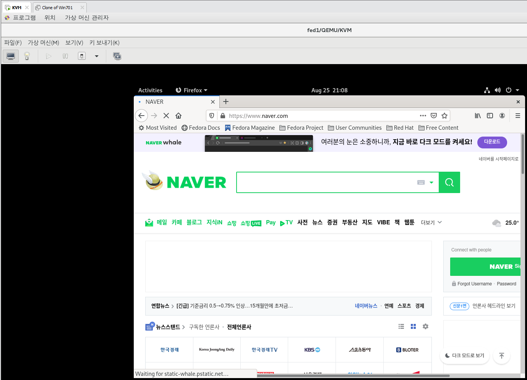This screenshot has height=380, width=527.
Task: Open 키 보내기(K) menu
Action: coord(104,43)
